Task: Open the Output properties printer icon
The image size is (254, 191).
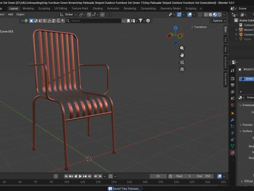Action: [232, 85]
